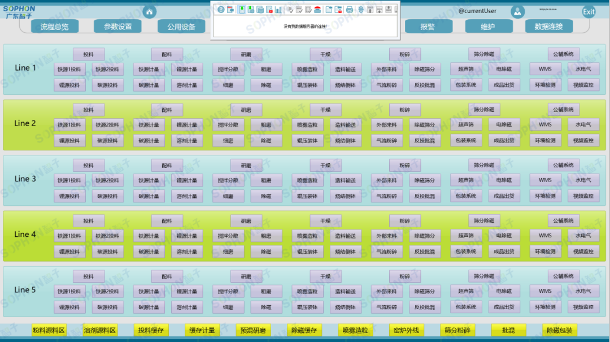This screenshot has width=610, height=342.
Task: Select the 公用设备 navigation tab
Action: [x=181, y=27]
